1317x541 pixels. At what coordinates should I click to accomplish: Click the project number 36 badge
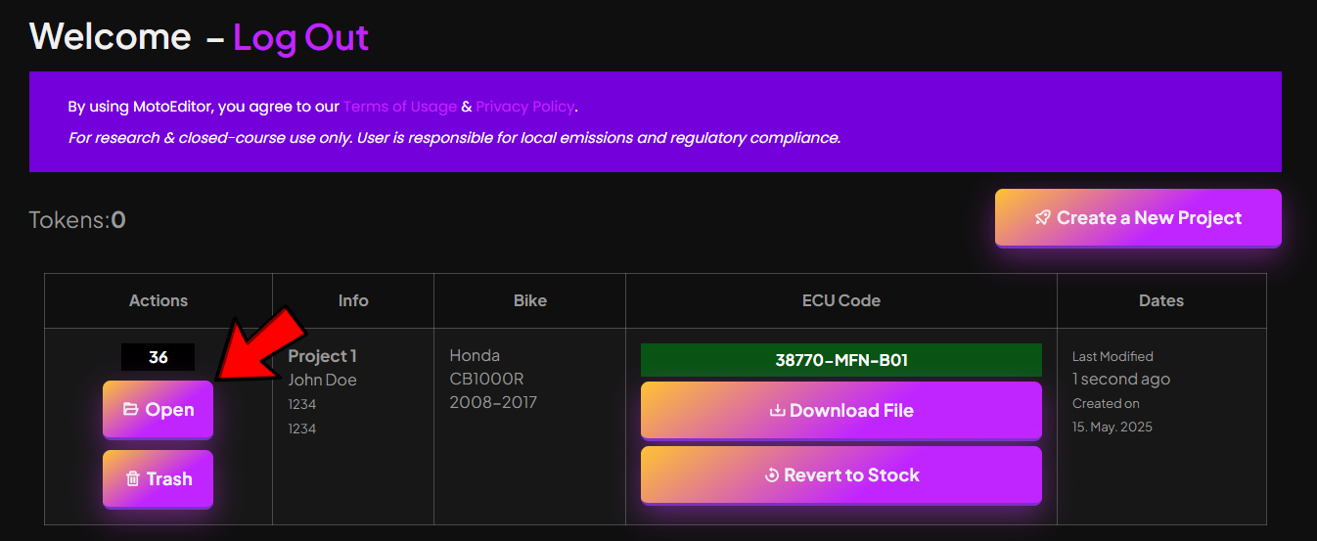158,357
